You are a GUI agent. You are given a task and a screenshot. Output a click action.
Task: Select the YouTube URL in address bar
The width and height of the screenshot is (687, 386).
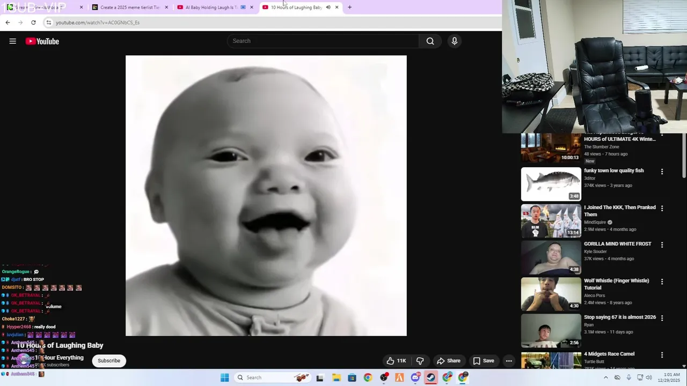[98, 23]
